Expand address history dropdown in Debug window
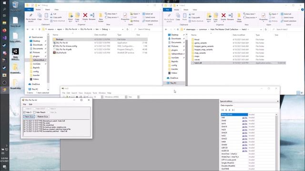305x171 pixels. coord(123,29)
